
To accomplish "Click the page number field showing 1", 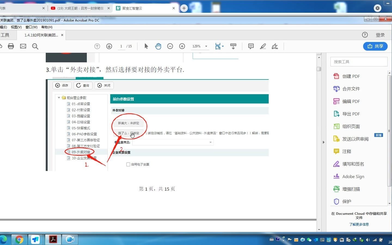I will (x=121, y=46).
